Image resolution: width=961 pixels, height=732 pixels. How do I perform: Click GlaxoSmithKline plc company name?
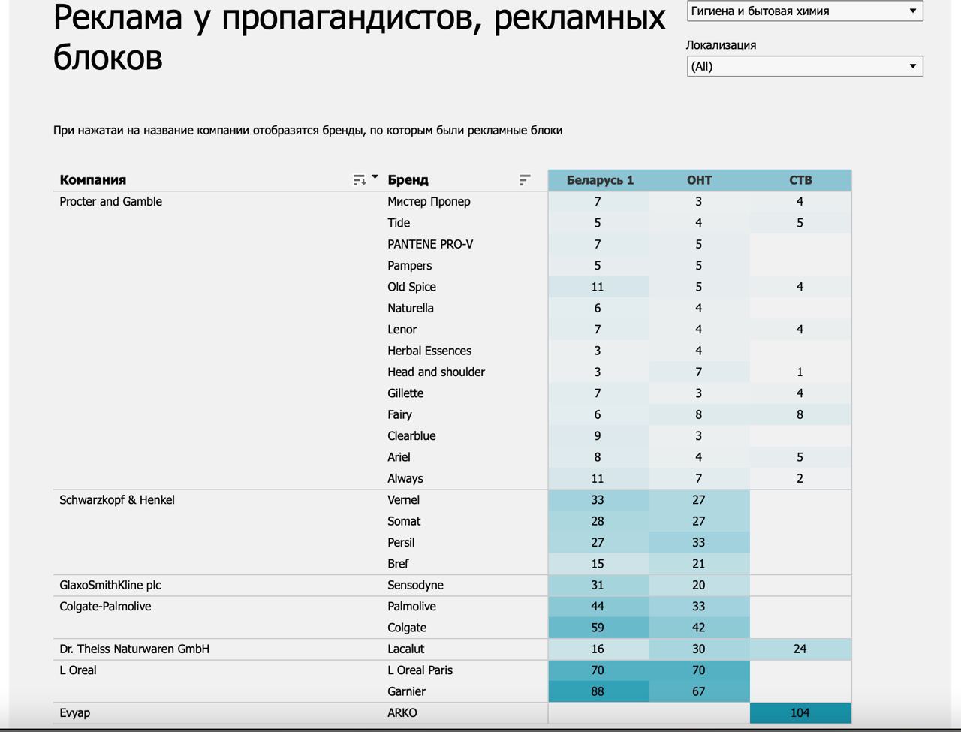click(x=110, y=585)
